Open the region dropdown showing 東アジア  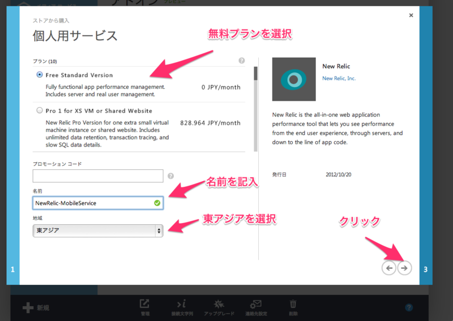(98, 230)
